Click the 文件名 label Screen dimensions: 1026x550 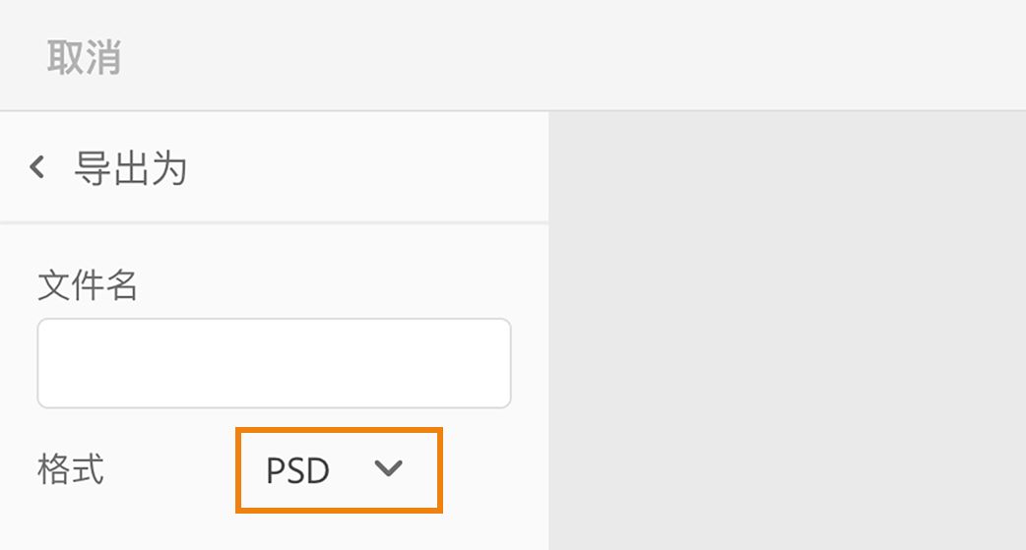[x=88, y=286]
